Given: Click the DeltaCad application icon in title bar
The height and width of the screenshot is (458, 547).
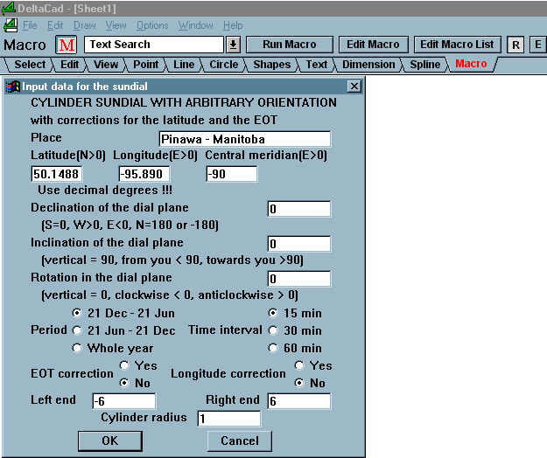Looking at the screenshot, I should coord(10,8).
